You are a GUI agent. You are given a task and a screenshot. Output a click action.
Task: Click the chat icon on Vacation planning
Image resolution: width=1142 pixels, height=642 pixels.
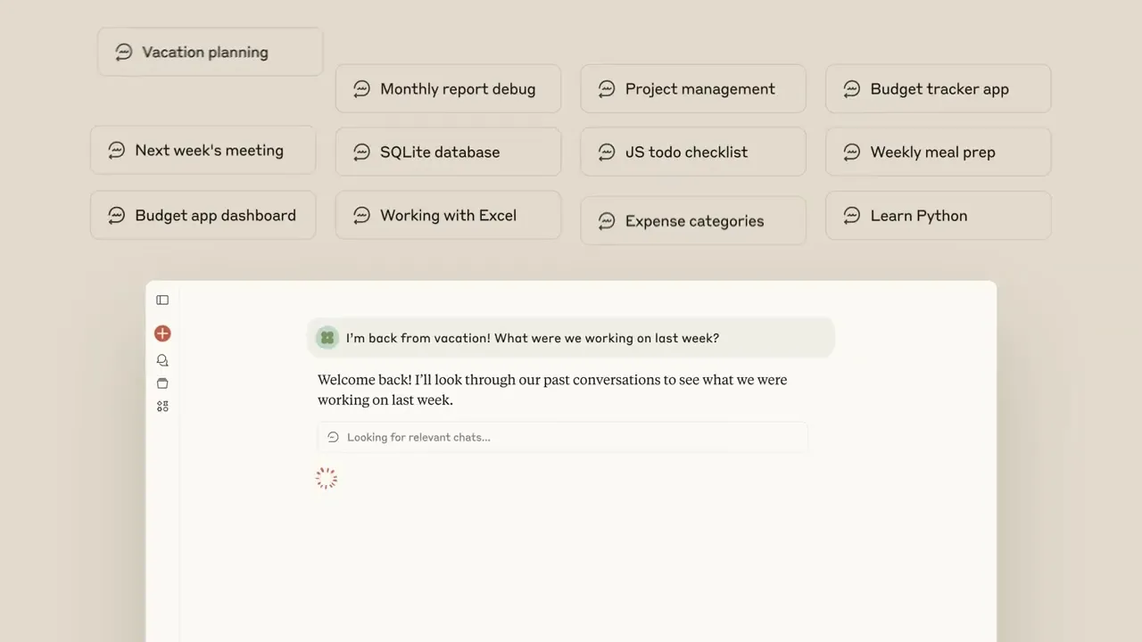click(x=124, y=52)
